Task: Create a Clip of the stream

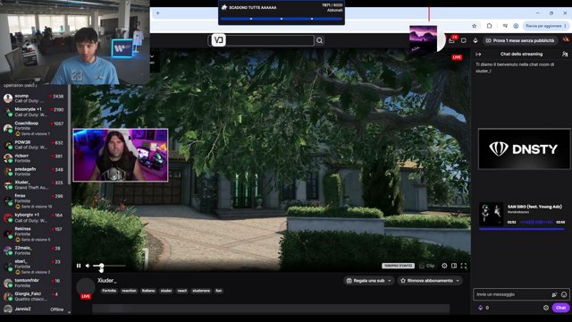Action: pos(427,266)
